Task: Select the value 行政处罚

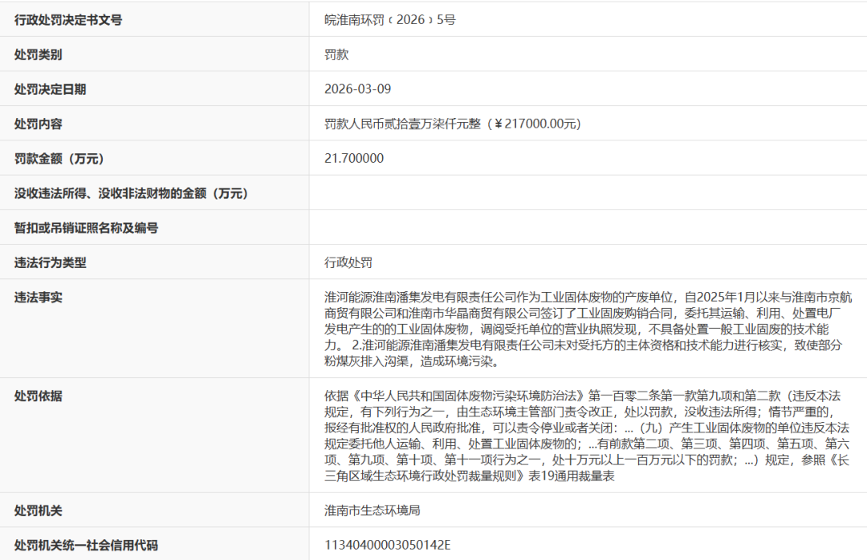Action: click(x=348, y=262)
